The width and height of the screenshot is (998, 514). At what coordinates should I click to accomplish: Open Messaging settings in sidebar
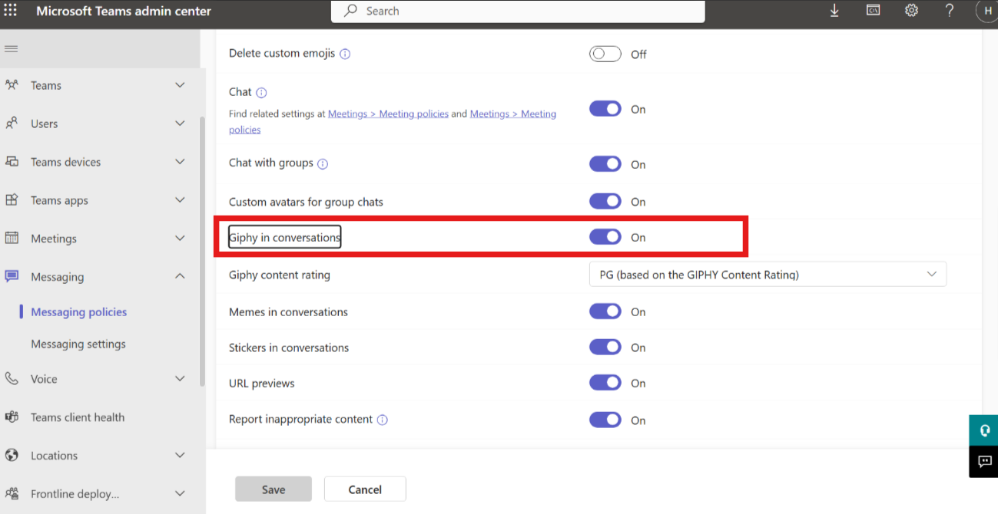coord(78,344)
